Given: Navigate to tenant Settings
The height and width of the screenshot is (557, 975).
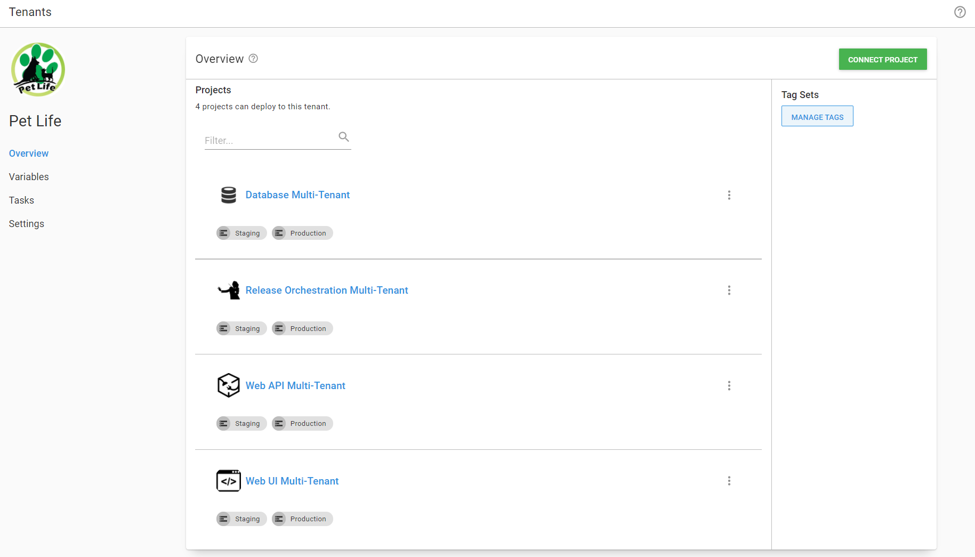Looking at the screenshot, I should click(27, 224).
